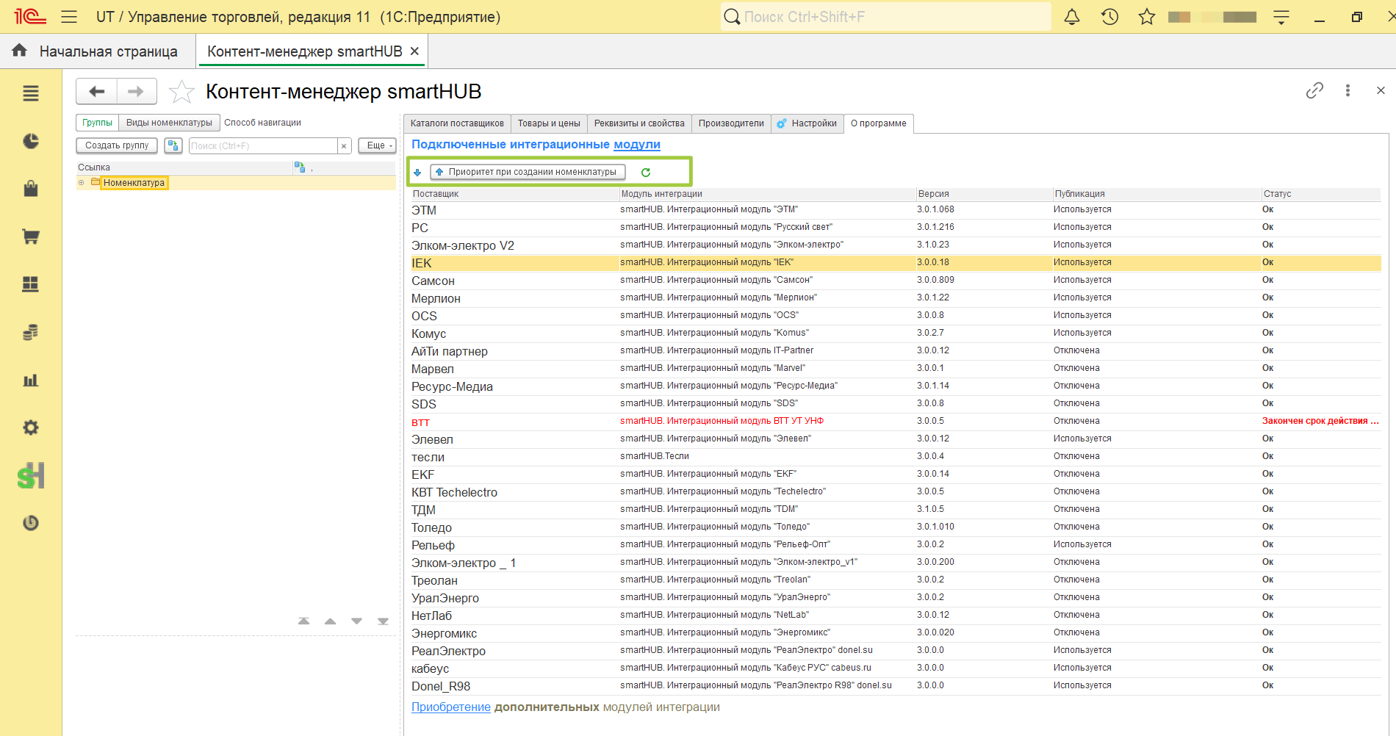The width and height of the screenshot is (1396, 736).
Task: Open the notifications bell icon
Action: (x=1072, y=17)
